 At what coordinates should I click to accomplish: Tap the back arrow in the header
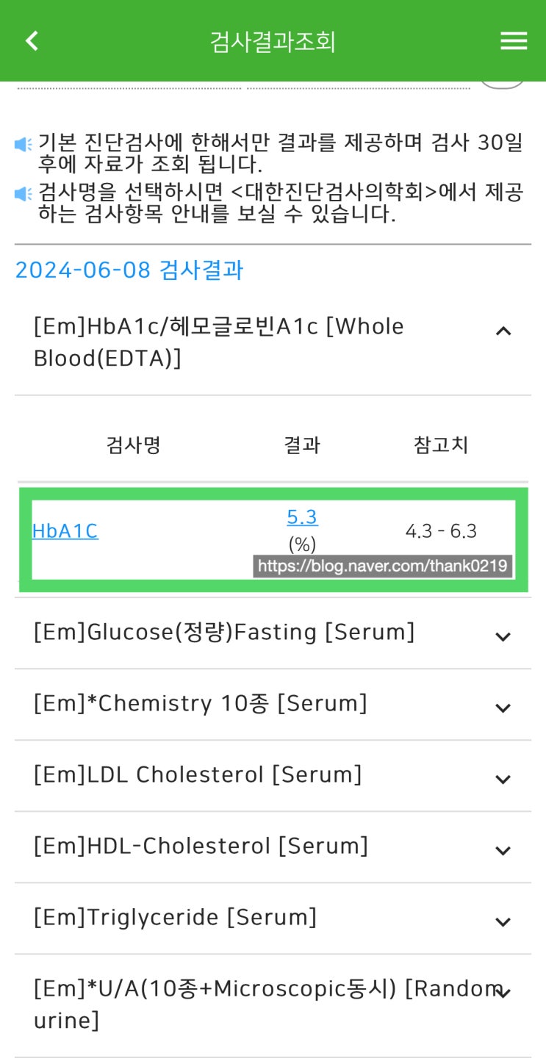32,41
